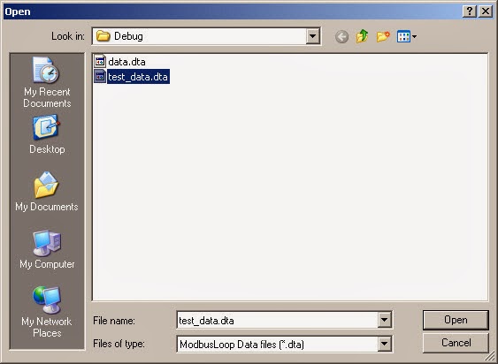Image resolution: width=498 pixels, height=364 pixels.
Task: Go up one folder level
Action: click(x=363, y=36)
